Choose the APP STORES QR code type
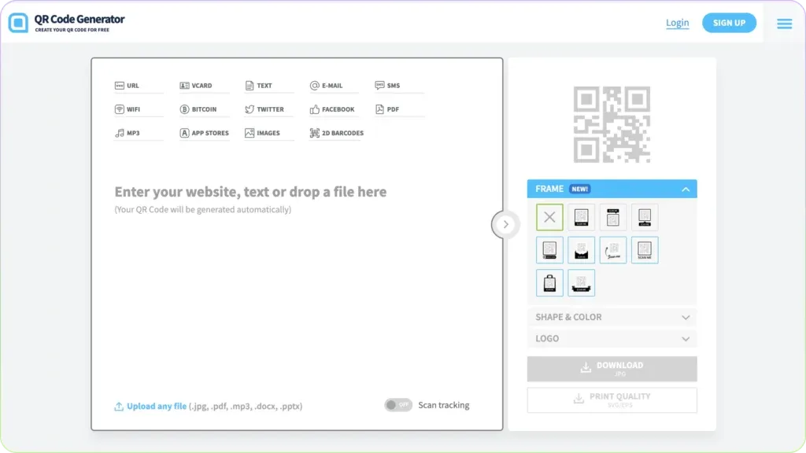Viewport: 806px width, 453px height. tap(205, 133)
